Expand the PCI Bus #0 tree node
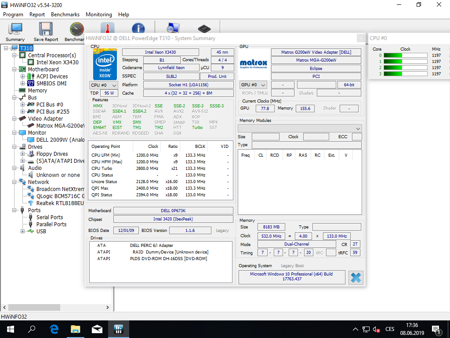Screen dimensions: 450x338 pos(23,105)
